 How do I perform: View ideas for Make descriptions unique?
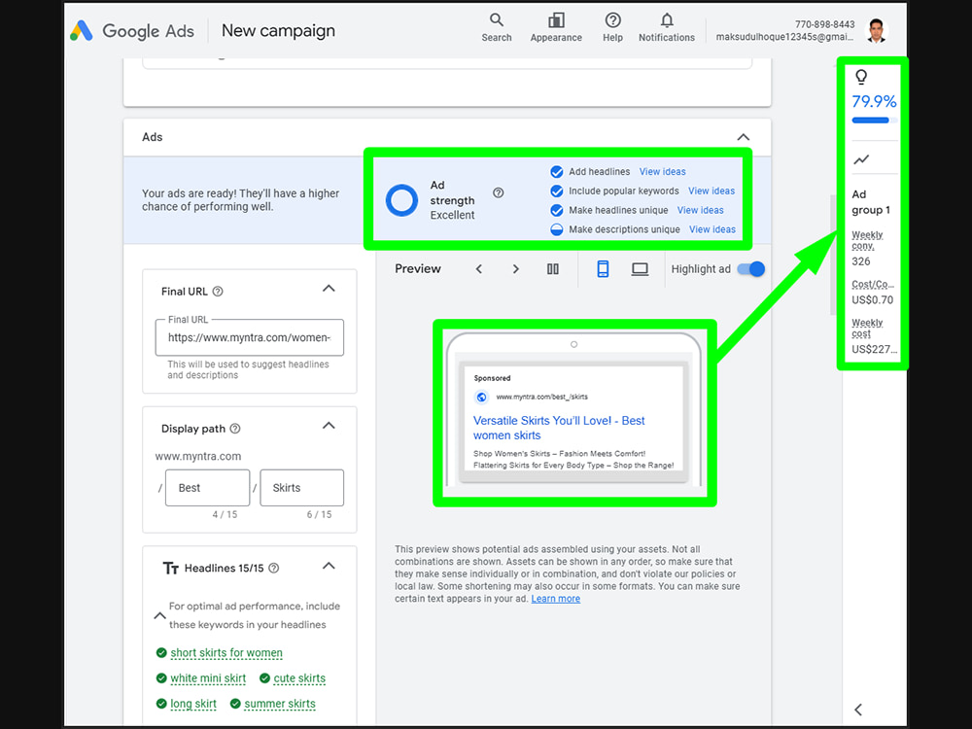pyautogui.click(x=712, y=229)
